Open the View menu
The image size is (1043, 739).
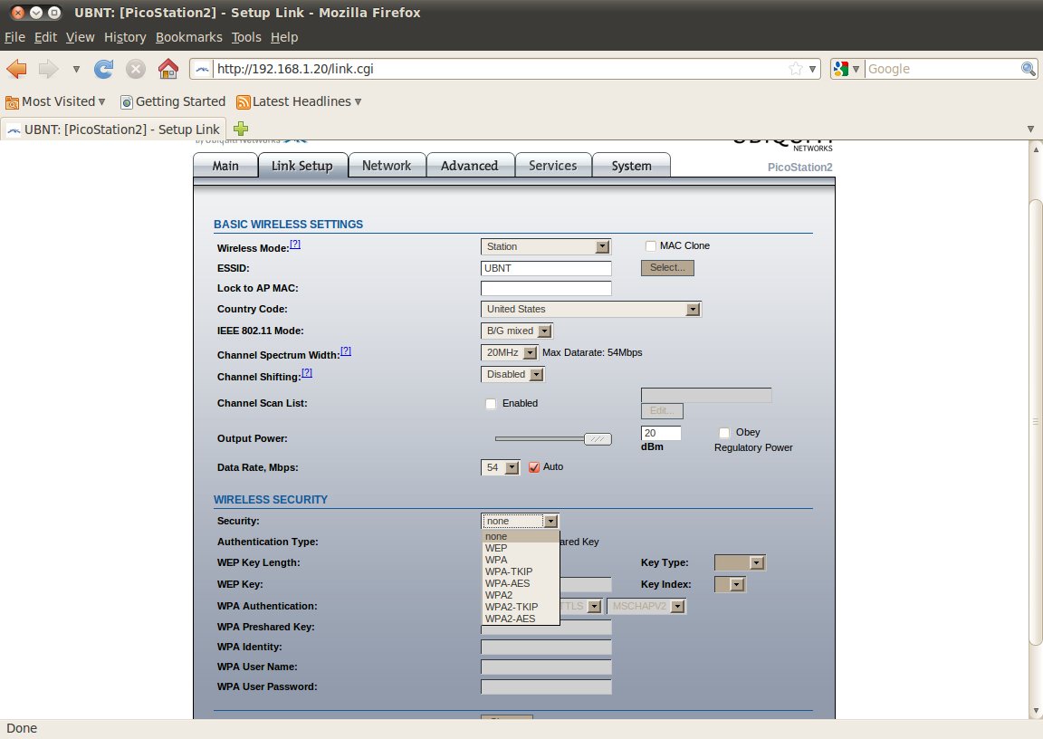(80, 37)
